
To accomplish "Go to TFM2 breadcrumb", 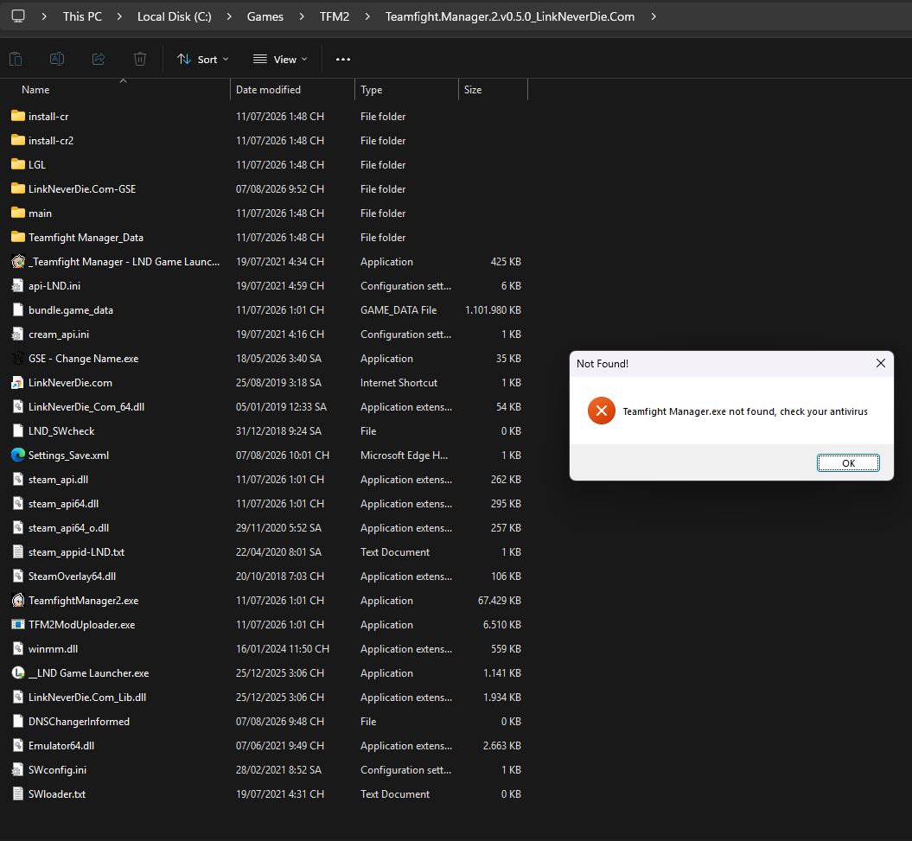I will tap(335, 17).
